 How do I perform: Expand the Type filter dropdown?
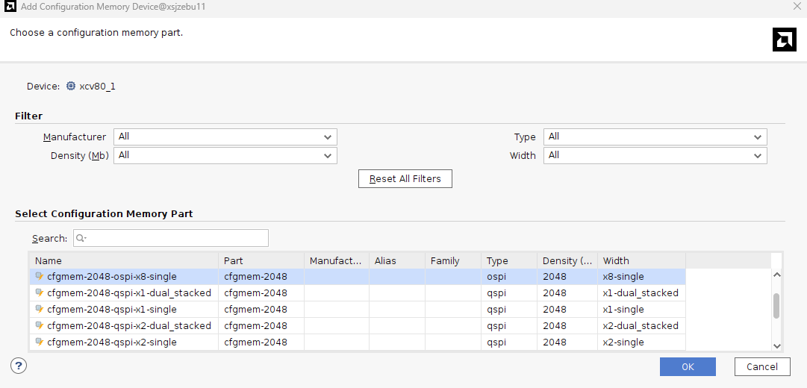point(655,137)
